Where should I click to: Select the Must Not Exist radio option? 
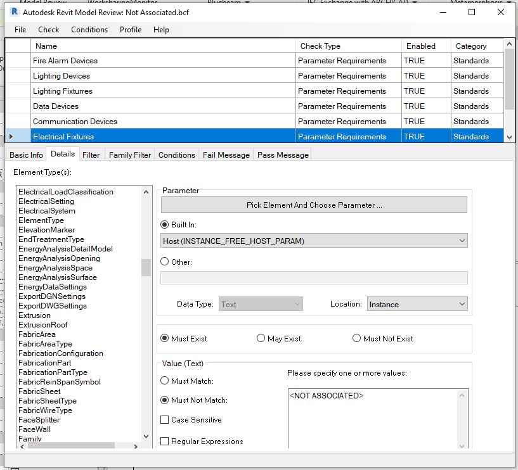(356, 338)
